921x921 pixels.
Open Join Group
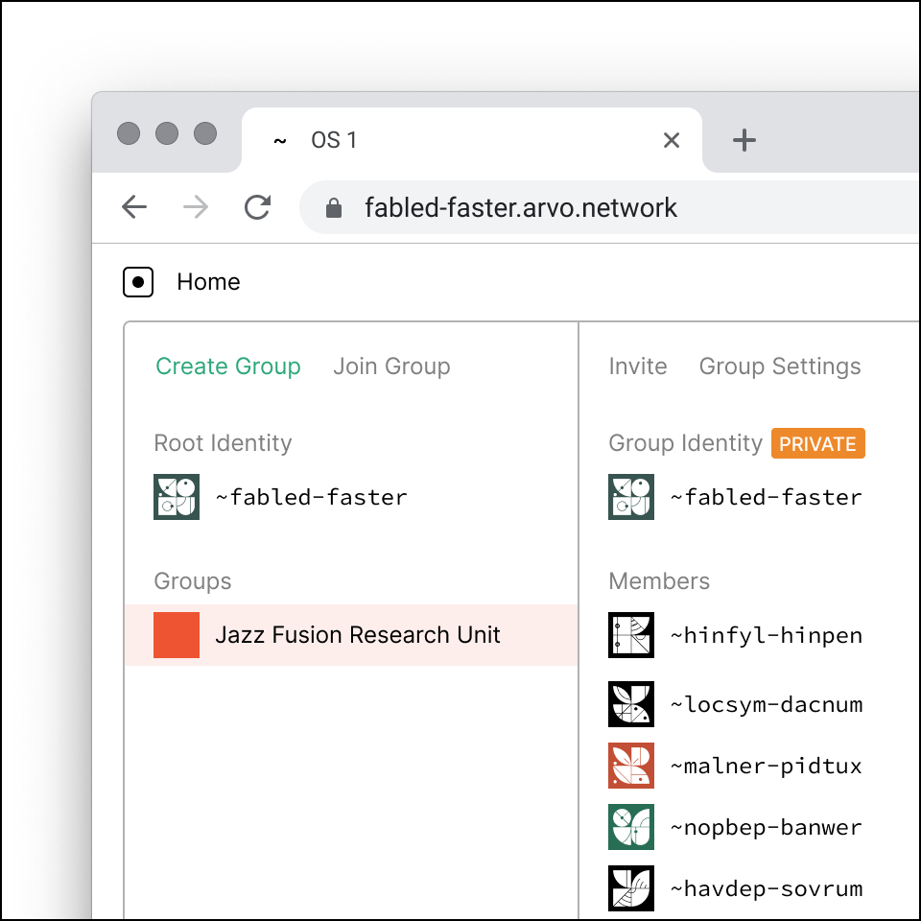tap(391, 366)
